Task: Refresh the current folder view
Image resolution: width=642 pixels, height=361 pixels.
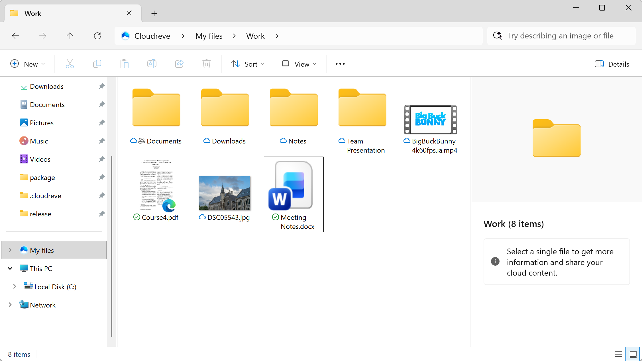Action: pyautogui.click(x=97, y=36)
